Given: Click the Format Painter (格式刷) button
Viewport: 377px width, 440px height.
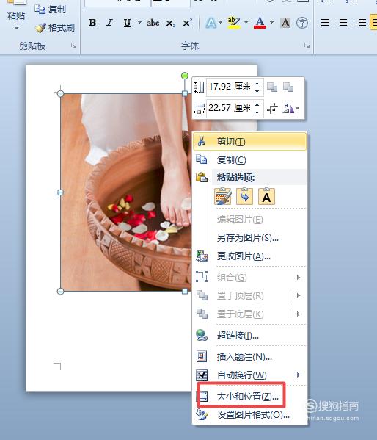Looking at the screenshot, I should pyautogui.click(x=55, y=27).
